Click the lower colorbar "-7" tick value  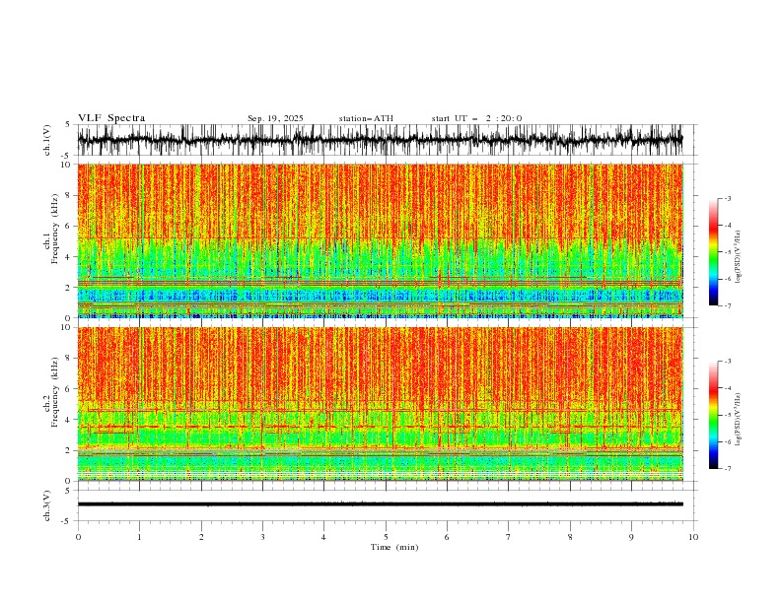point(727,468)
